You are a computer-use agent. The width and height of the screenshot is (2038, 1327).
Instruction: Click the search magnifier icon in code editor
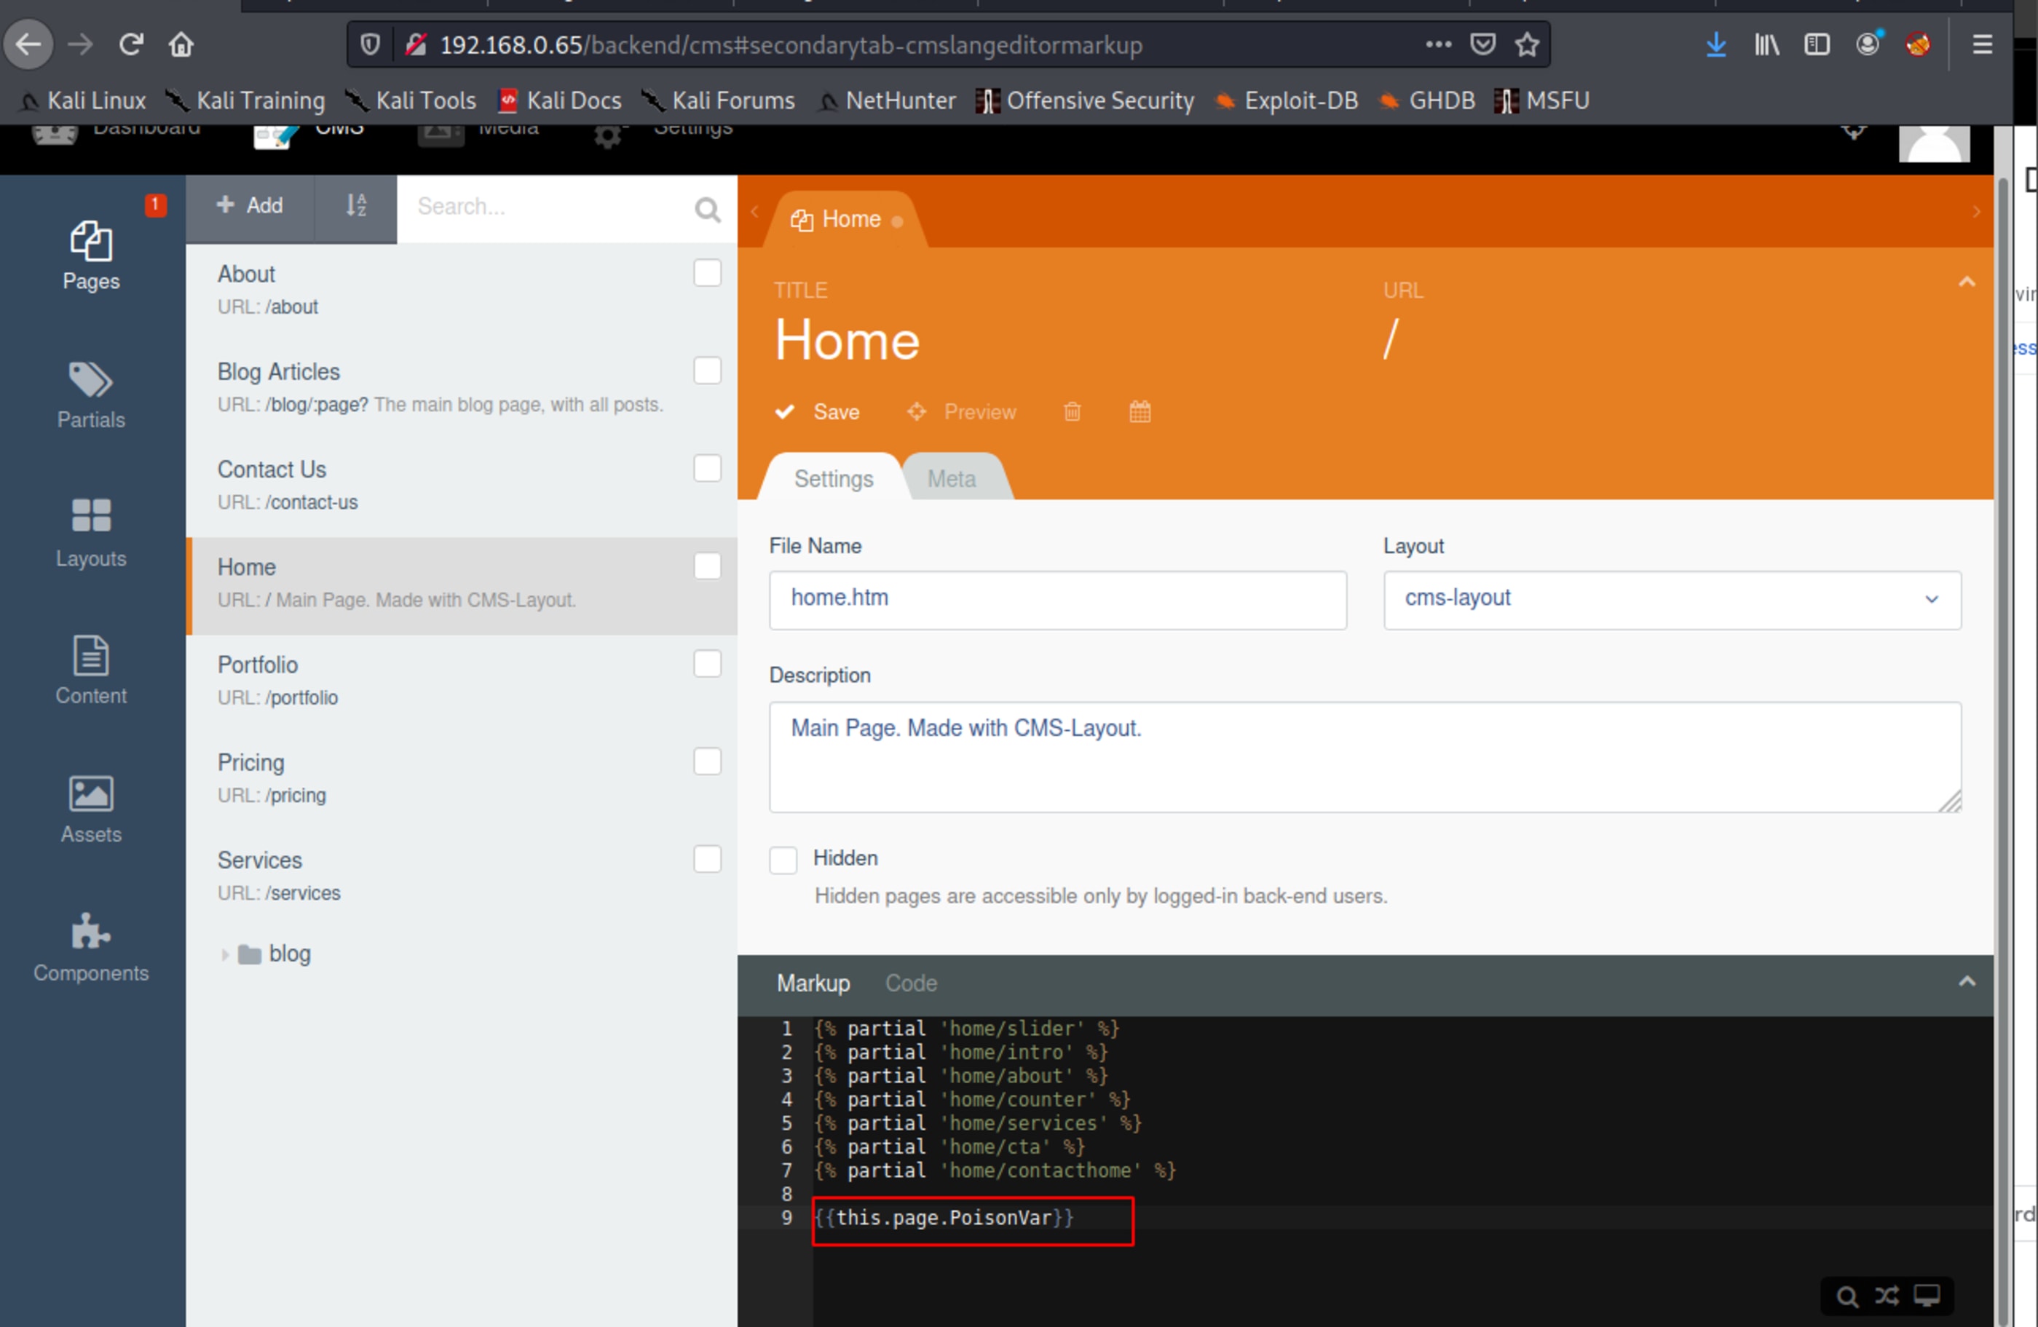tap(1847, 1296)
